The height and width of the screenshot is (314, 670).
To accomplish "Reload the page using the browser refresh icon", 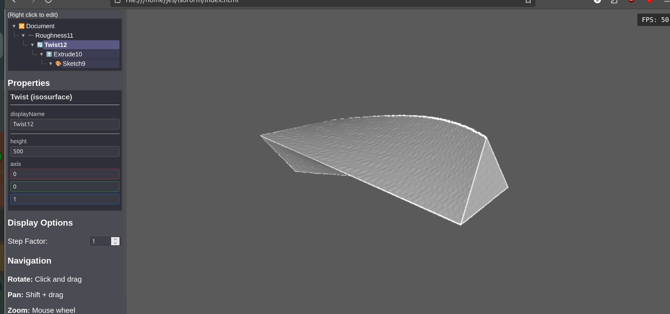I will click(x=48, y=1).
